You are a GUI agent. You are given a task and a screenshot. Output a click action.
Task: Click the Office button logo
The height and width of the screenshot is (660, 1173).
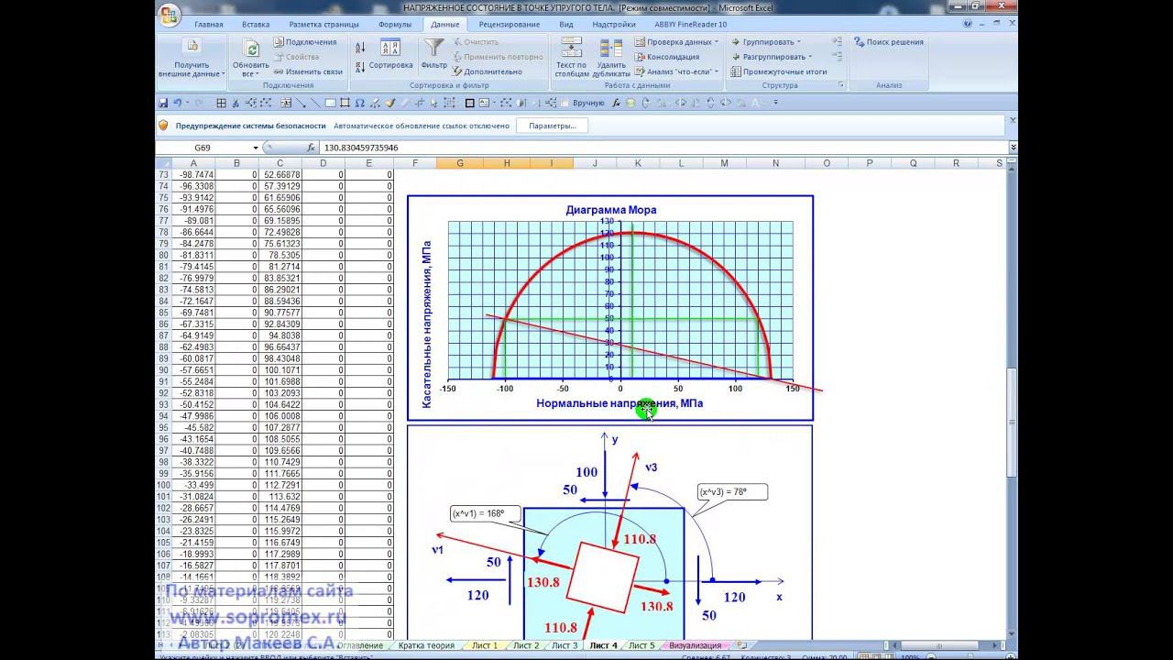[x=170, y=15]
